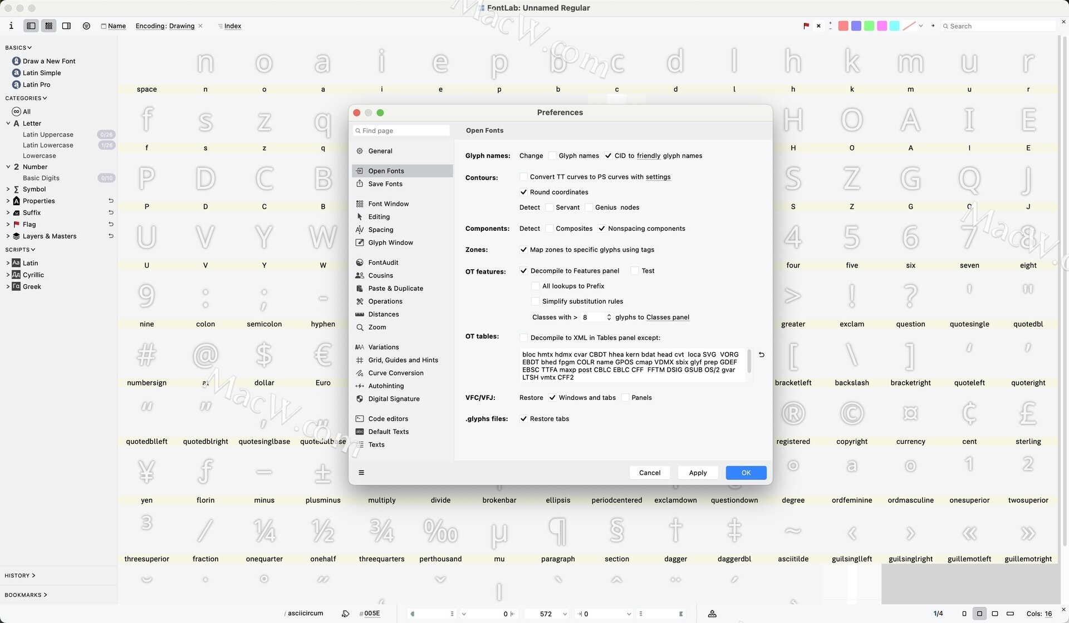Click the Paste & Duplicate icon
Screen dimensions: 1069x623
click(x=360, y=288)
